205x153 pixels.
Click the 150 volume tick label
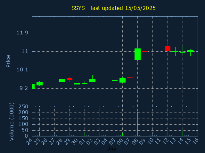click(x=23, y=119)
